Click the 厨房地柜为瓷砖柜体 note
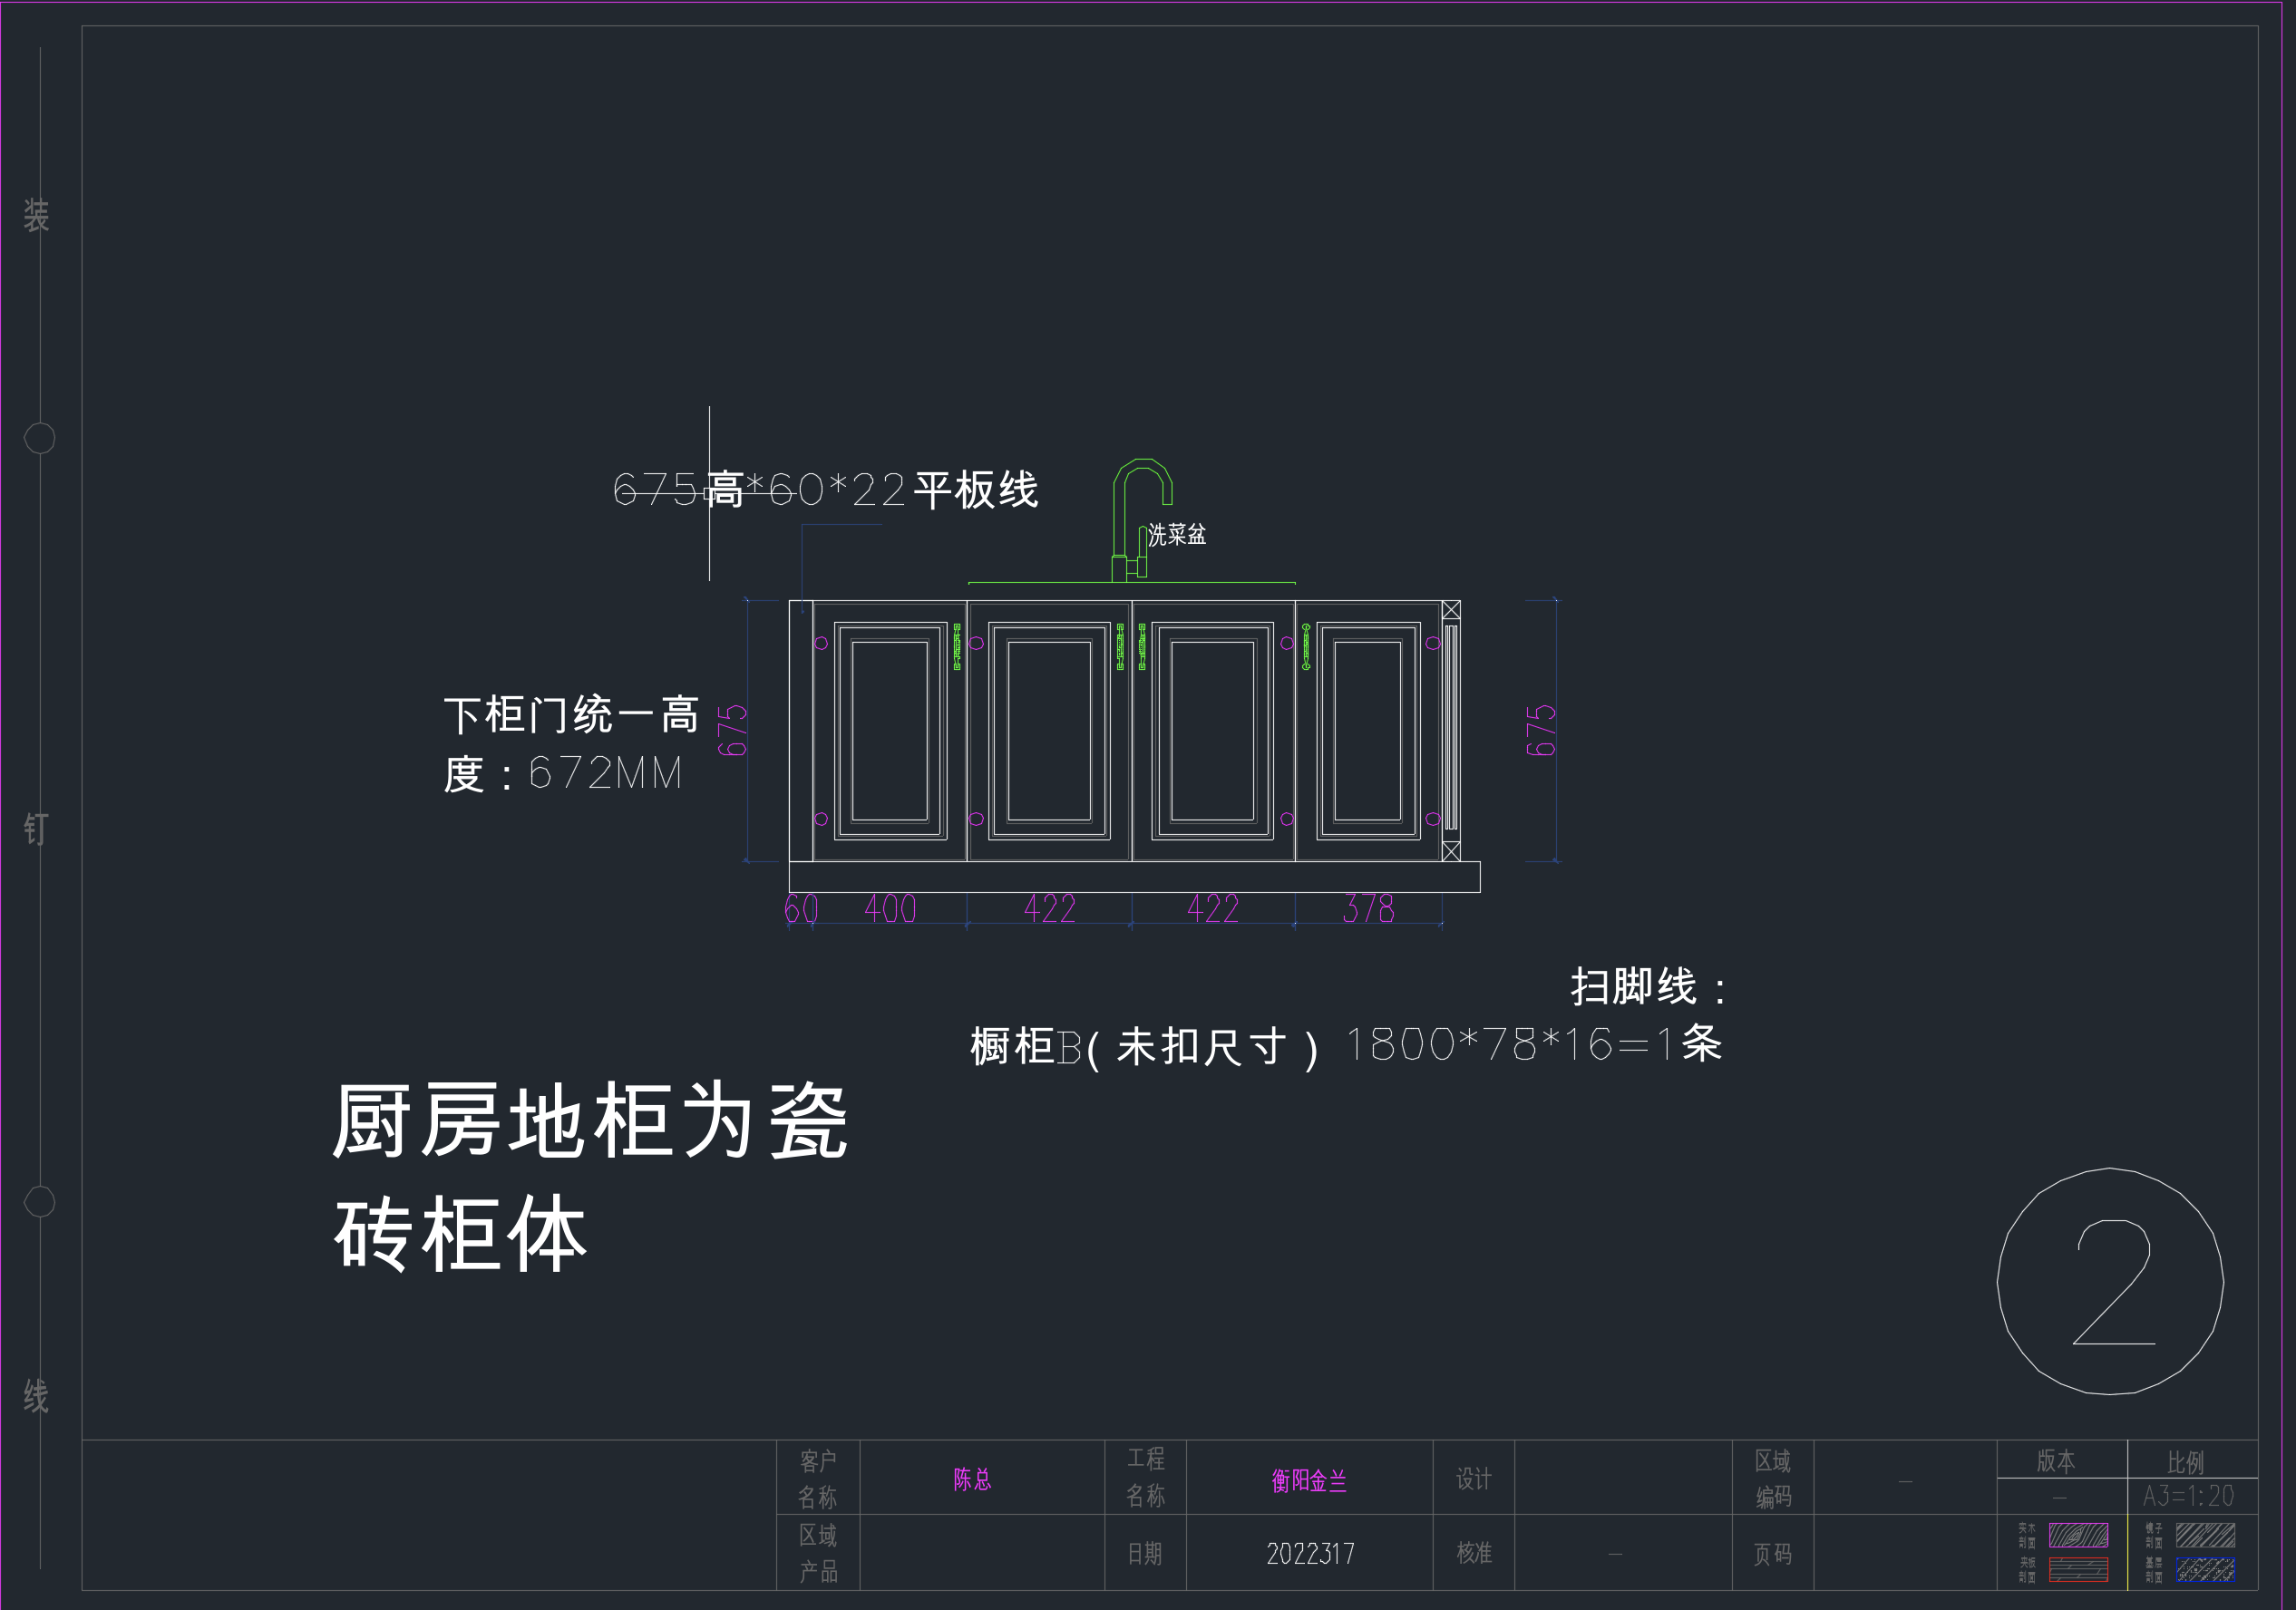The width and height of the screenshot is (2296, 1610). pos(590,1177)
